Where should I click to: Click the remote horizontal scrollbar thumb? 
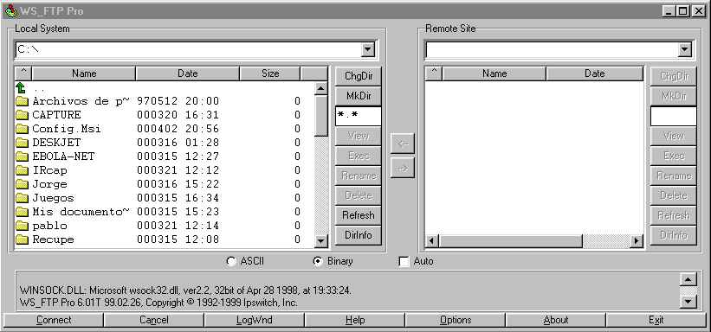(510, 241)
